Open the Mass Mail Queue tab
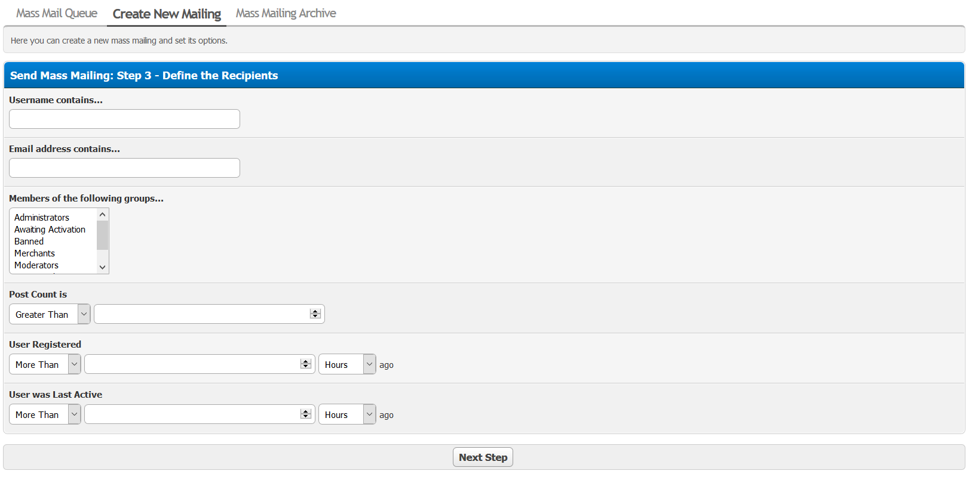 coord(57,13)
